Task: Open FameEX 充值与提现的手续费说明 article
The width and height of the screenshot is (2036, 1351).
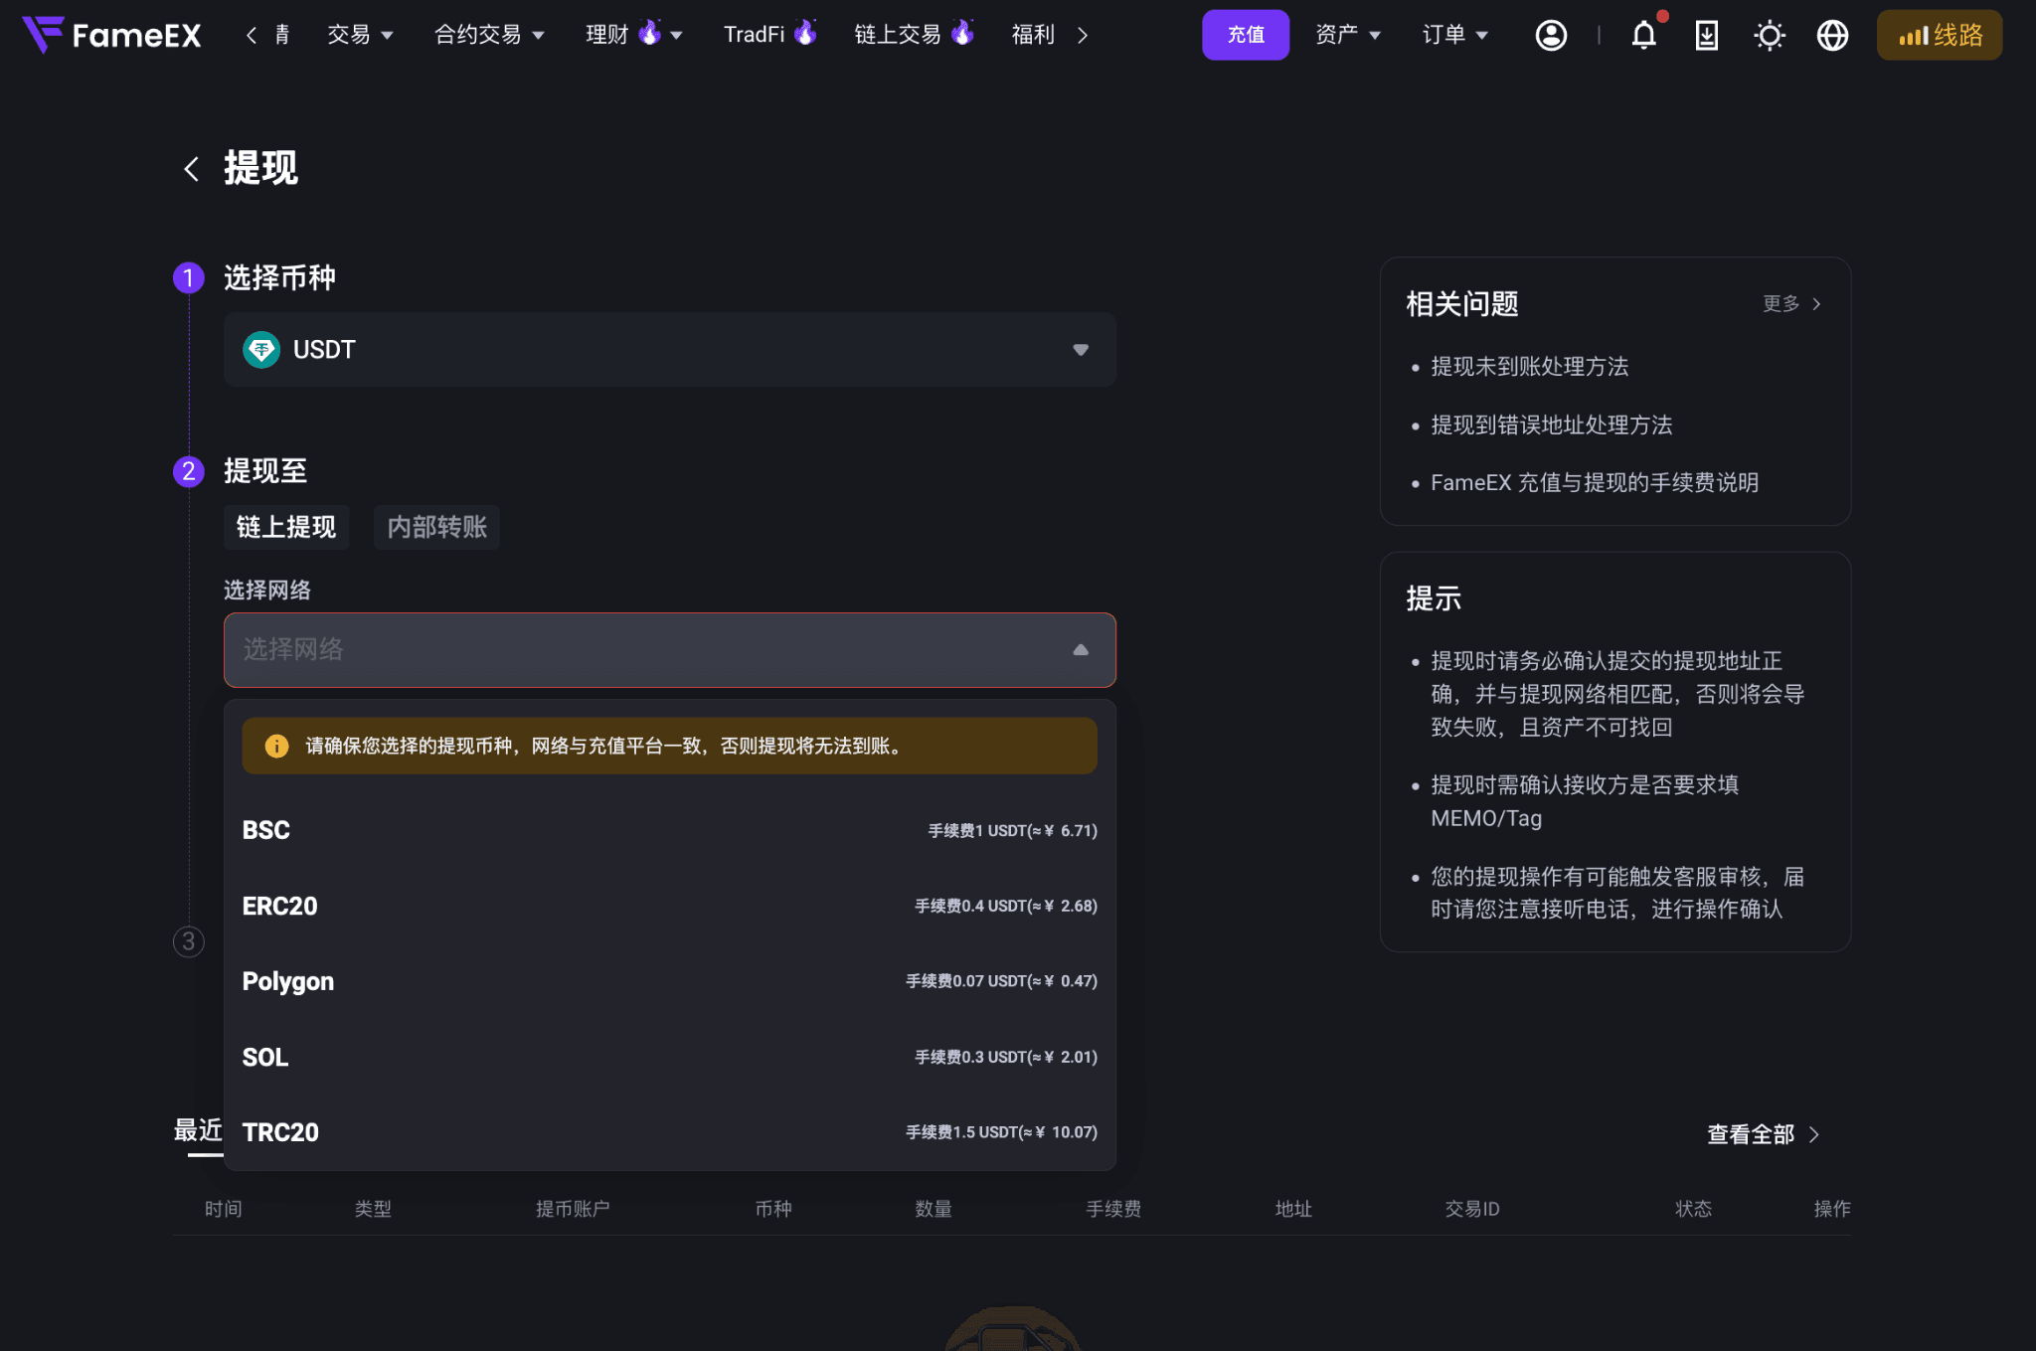Action: [x=1595, y=483]
